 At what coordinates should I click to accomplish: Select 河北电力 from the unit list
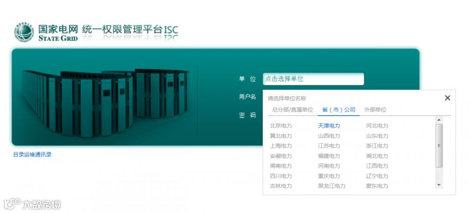coord(377,126)
